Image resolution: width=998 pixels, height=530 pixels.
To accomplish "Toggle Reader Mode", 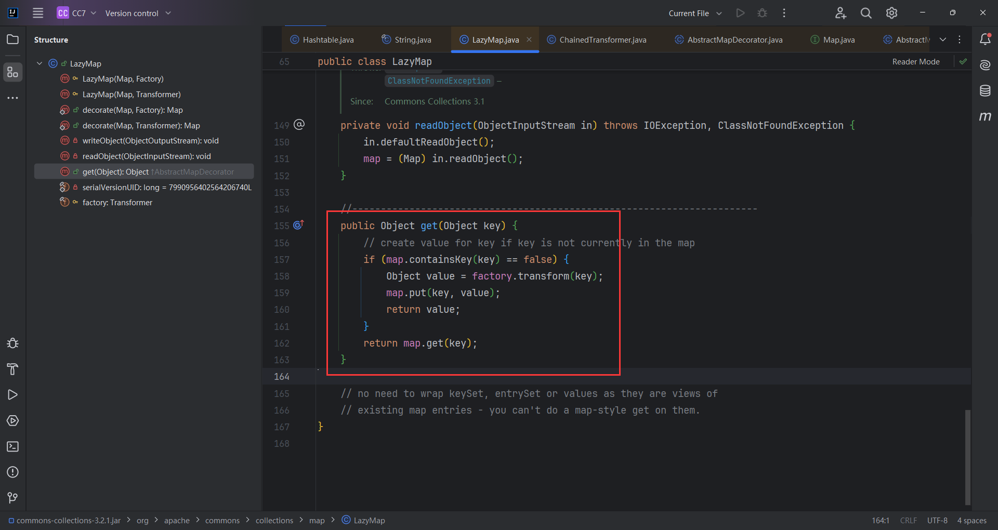I will 916,61.
